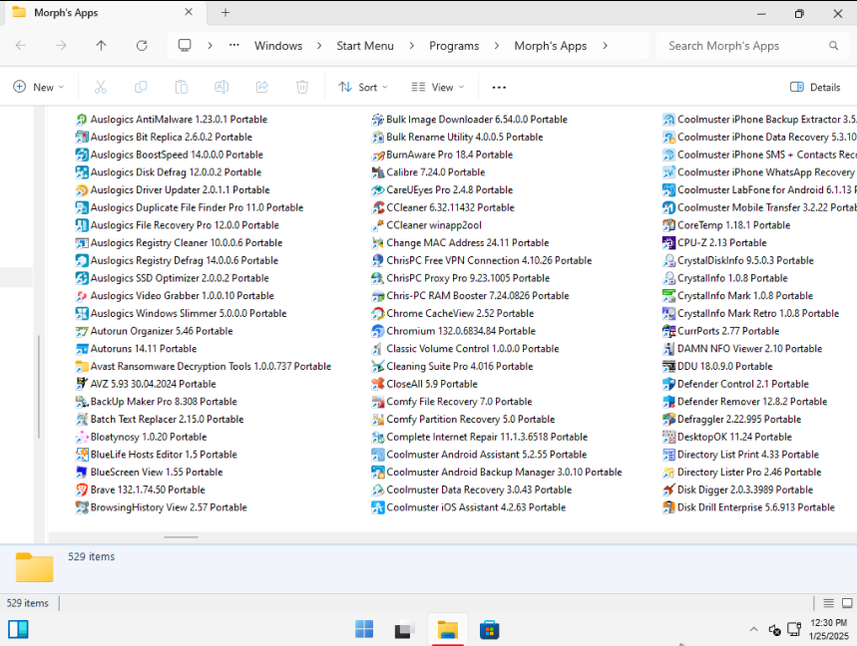Click the CareUEyes Pro icon
Image resolution: width=857 pixels, height=646 pixels.
378,190
